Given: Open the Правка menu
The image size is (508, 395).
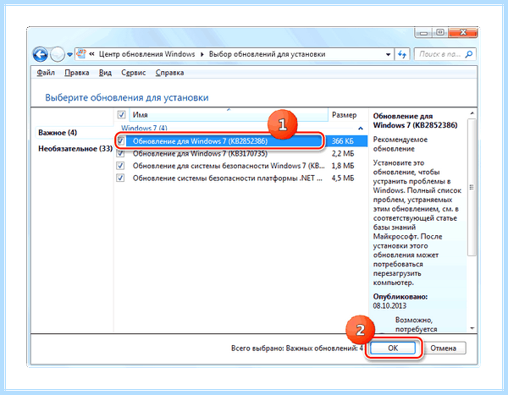Looking at the screenshot, I should click(77, 73).
